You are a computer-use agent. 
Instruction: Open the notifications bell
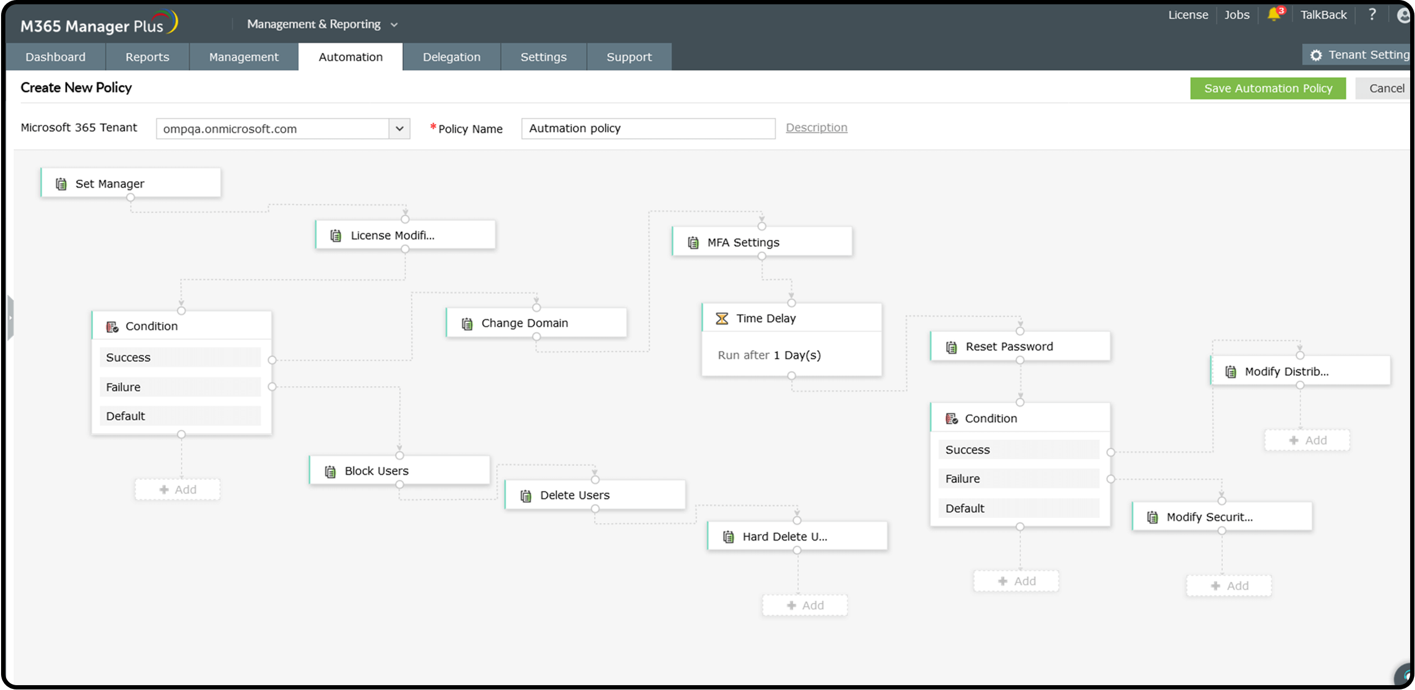pyautogui.click(x=1275, y=15)
